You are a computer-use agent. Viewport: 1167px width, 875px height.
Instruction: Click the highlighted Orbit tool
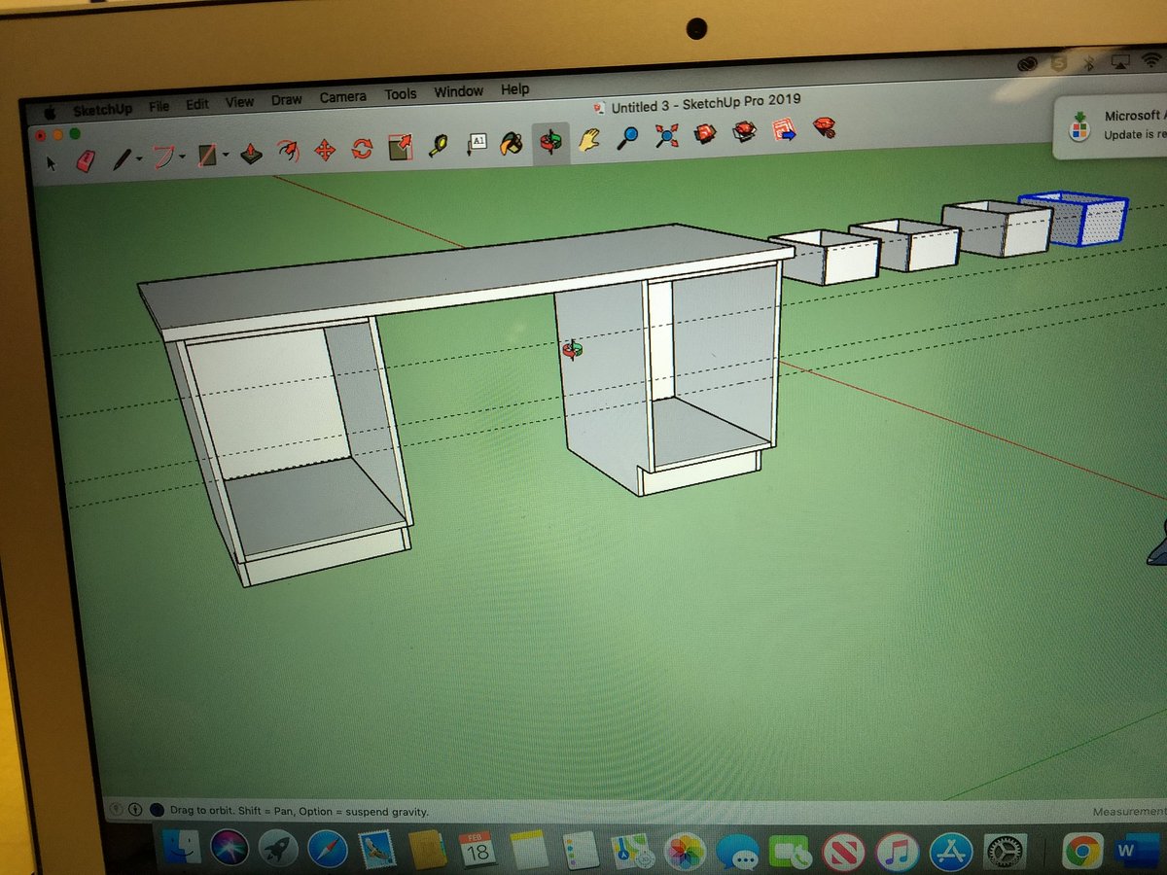[551, 142]
